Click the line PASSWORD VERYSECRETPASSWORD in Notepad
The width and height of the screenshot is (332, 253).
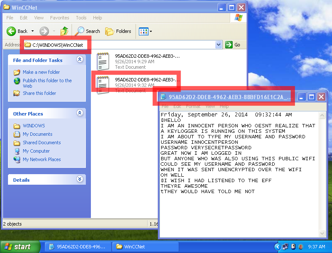click(206, 148)
